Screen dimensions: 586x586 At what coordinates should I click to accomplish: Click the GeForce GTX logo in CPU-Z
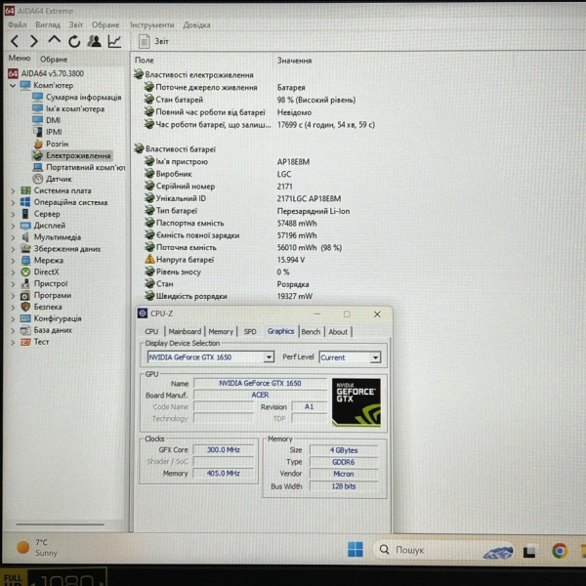click(356, 402)
